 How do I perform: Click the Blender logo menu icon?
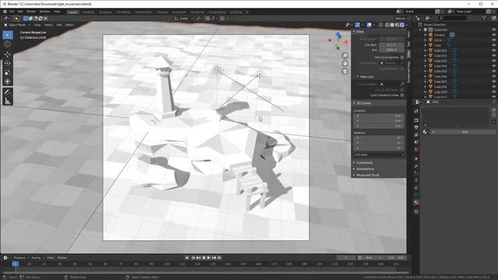point(5,12)
